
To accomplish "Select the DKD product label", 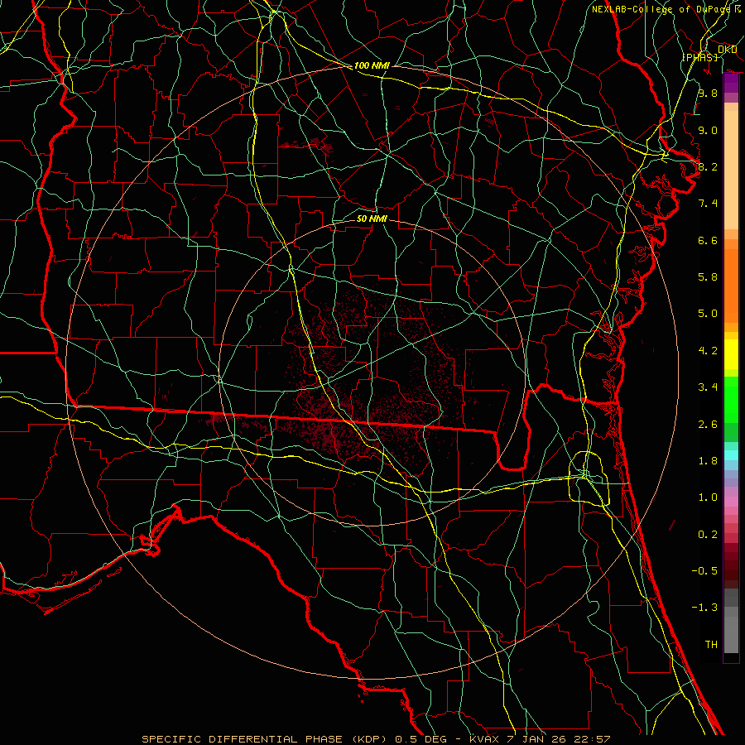I will (727, 50).
